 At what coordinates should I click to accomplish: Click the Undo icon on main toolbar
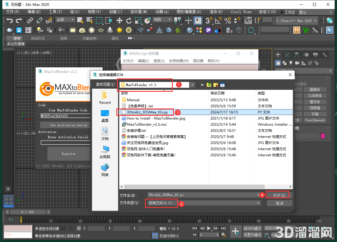[x=10, y=20]
